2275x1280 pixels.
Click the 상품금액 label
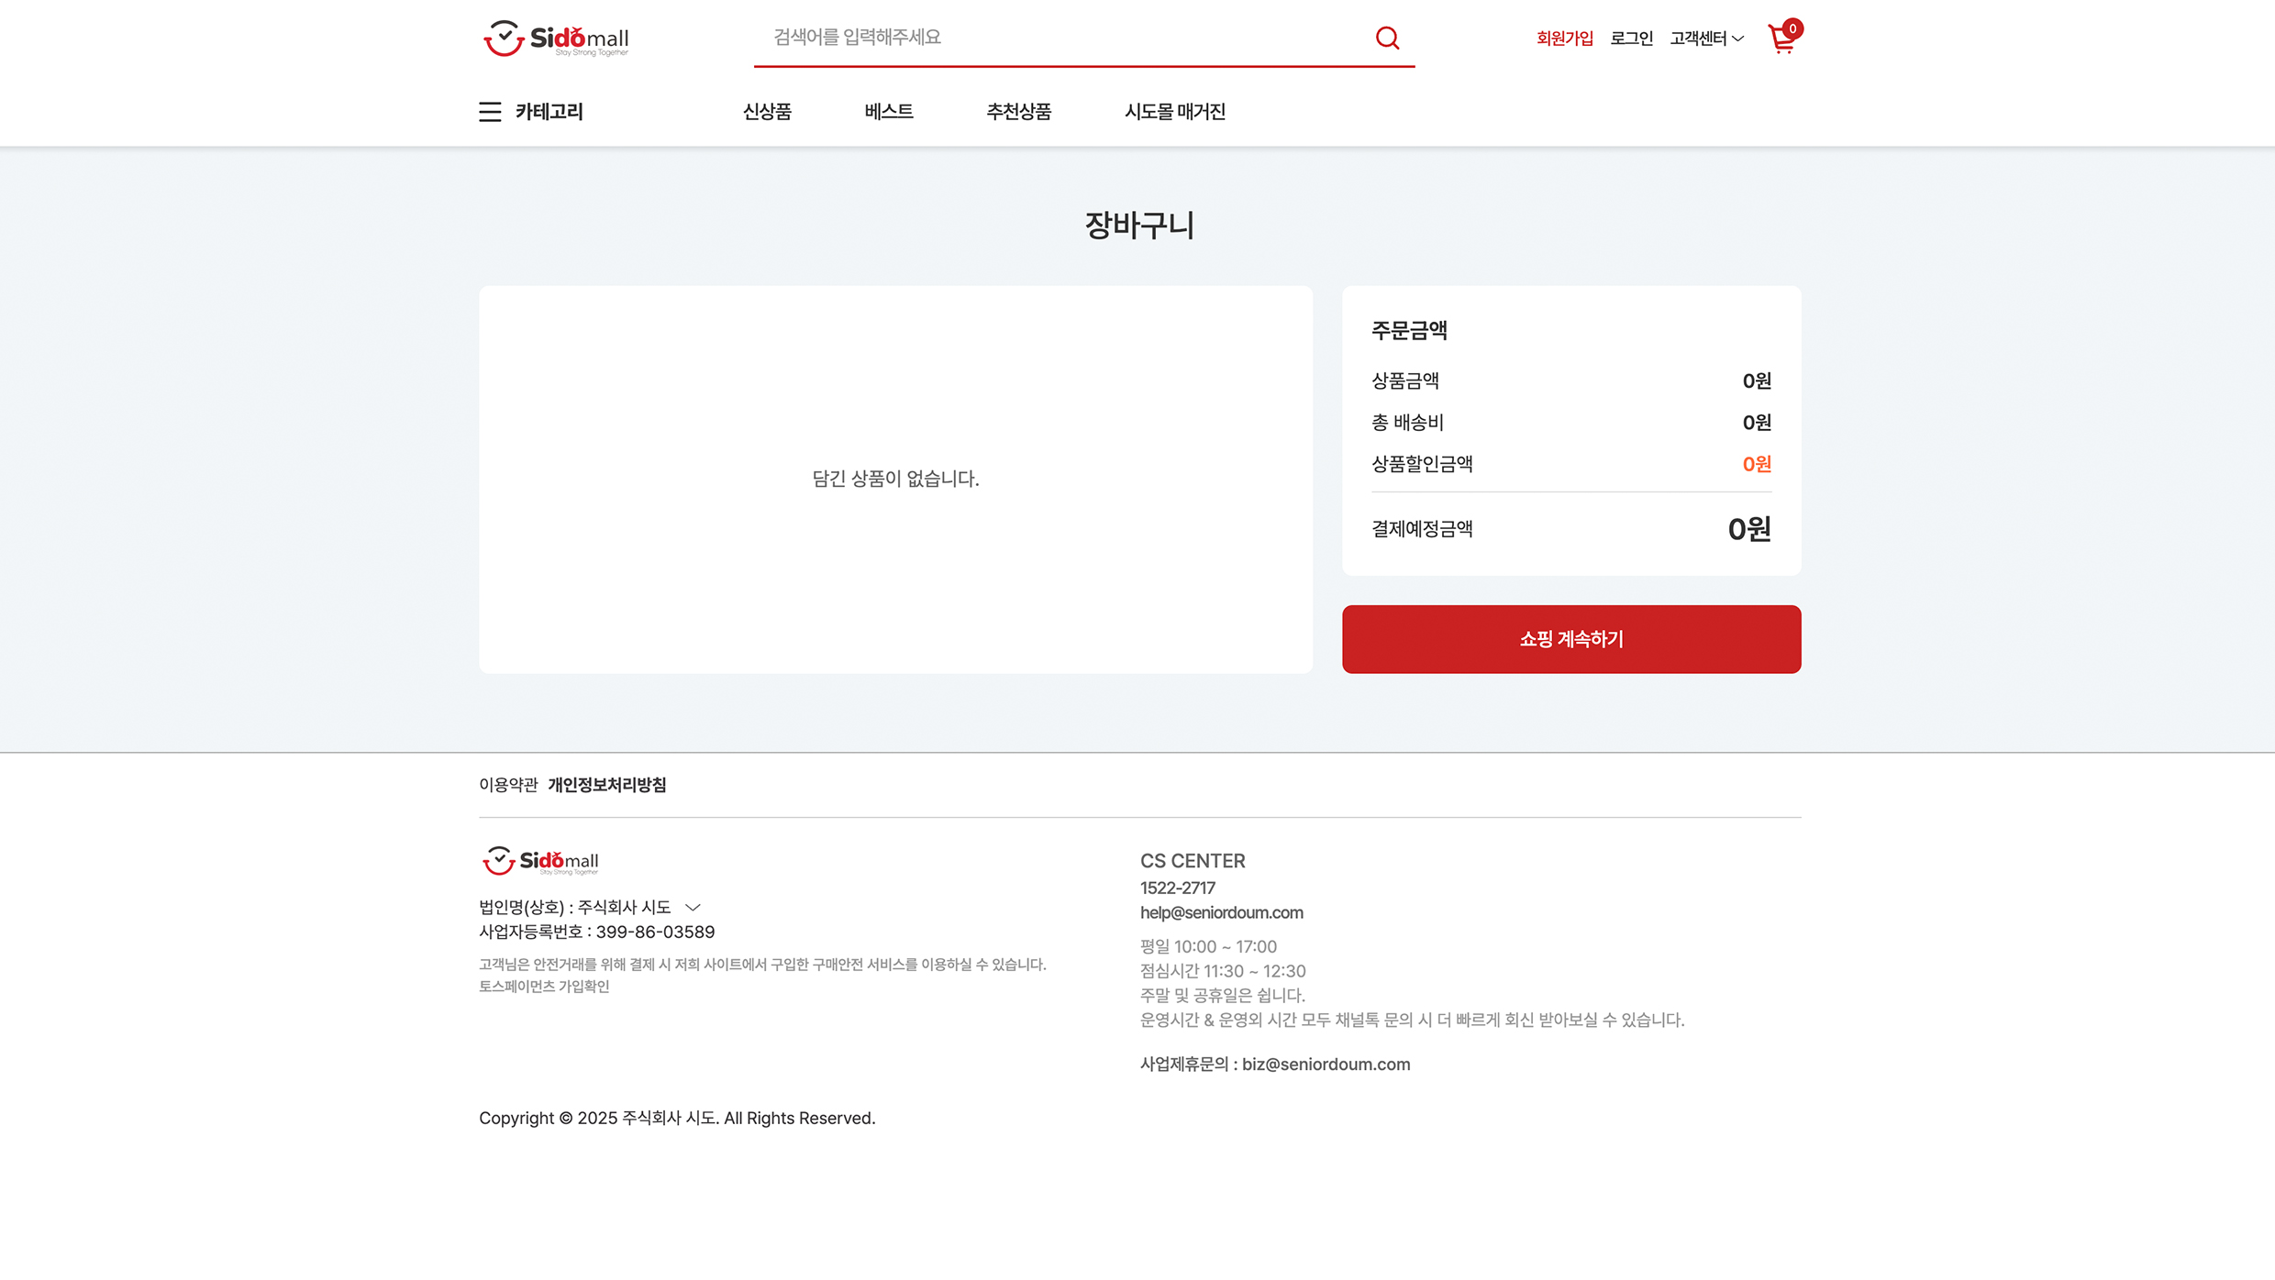pos(1405,381)
